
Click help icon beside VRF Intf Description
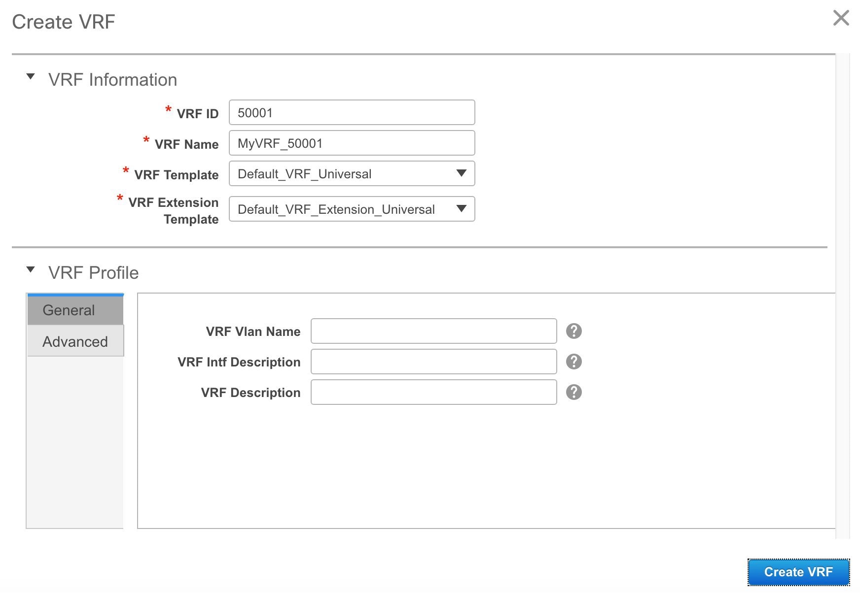[573, 362]
